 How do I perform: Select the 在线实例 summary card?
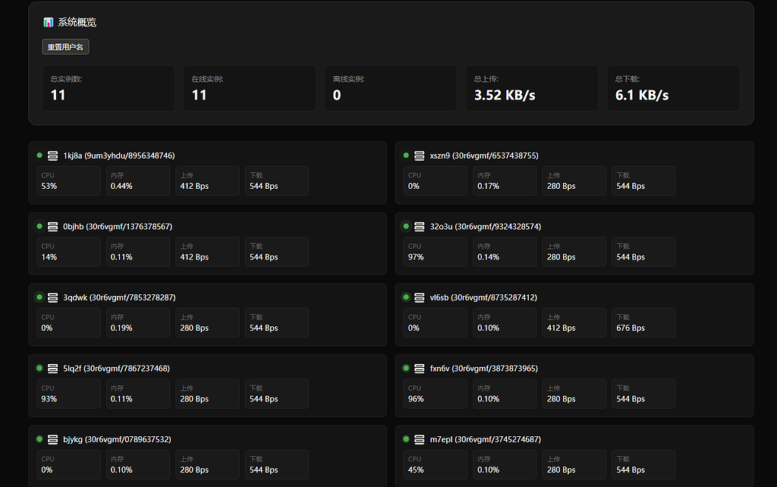[x=250, y=88]
